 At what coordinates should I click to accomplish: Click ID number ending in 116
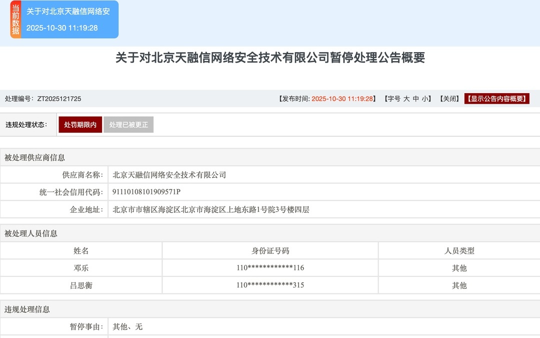270,267
